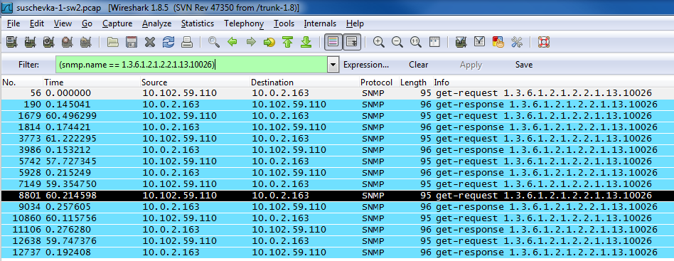This screenshot has width=674, height=261.
Task: Edit display filters icon
Action: coord(480,42)
